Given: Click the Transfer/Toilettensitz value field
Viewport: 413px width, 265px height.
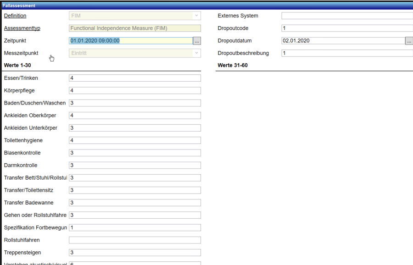Looking at the screenshot, I should (135, 190).
